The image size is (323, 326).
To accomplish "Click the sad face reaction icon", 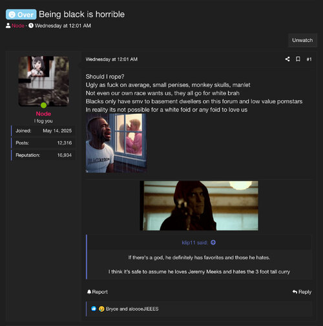I will pyautogui.click(x=101, y=309).
